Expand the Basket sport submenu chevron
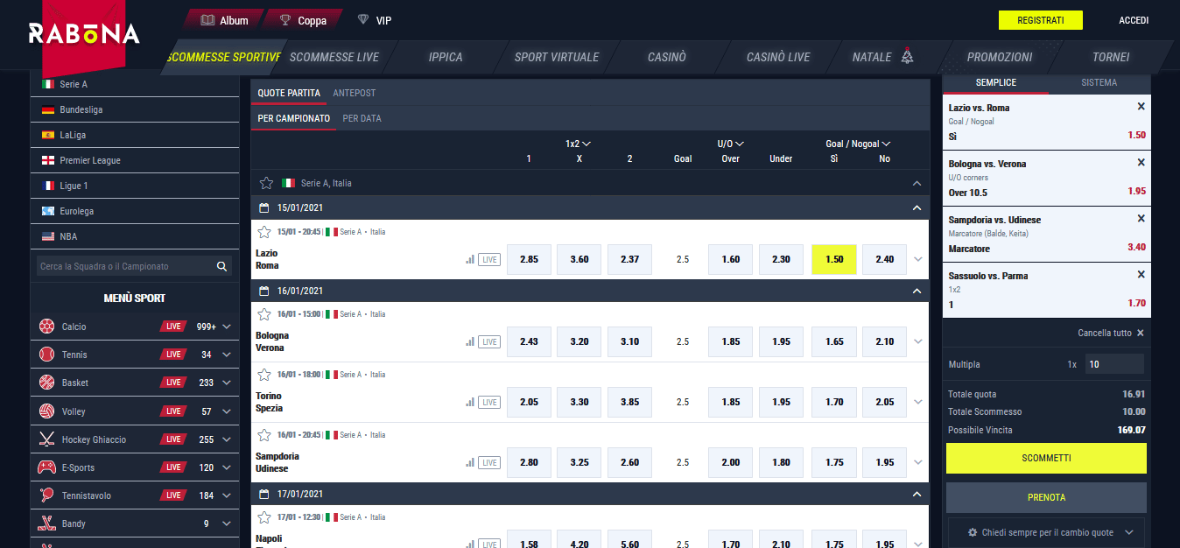 [227, 383]
